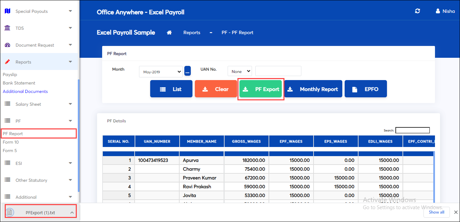Viewport: 460px width, 222px height.
Task: Open the Nisha user profile icon
Action: [x=438, y=11]
